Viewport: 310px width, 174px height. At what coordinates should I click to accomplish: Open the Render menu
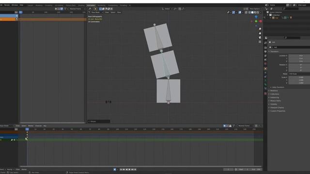pyautogui.click(x=7, y=5)
